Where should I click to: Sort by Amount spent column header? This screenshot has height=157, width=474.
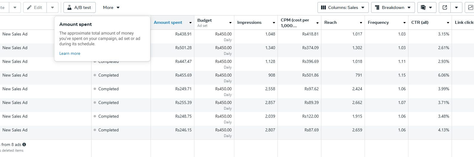pyautogui.click(x=168, y=22)
